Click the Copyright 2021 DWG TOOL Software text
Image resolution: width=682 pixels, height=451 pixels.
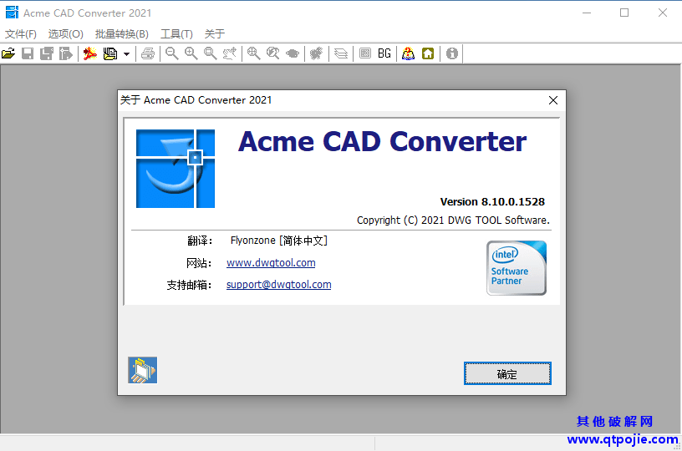tap(453, 220)
